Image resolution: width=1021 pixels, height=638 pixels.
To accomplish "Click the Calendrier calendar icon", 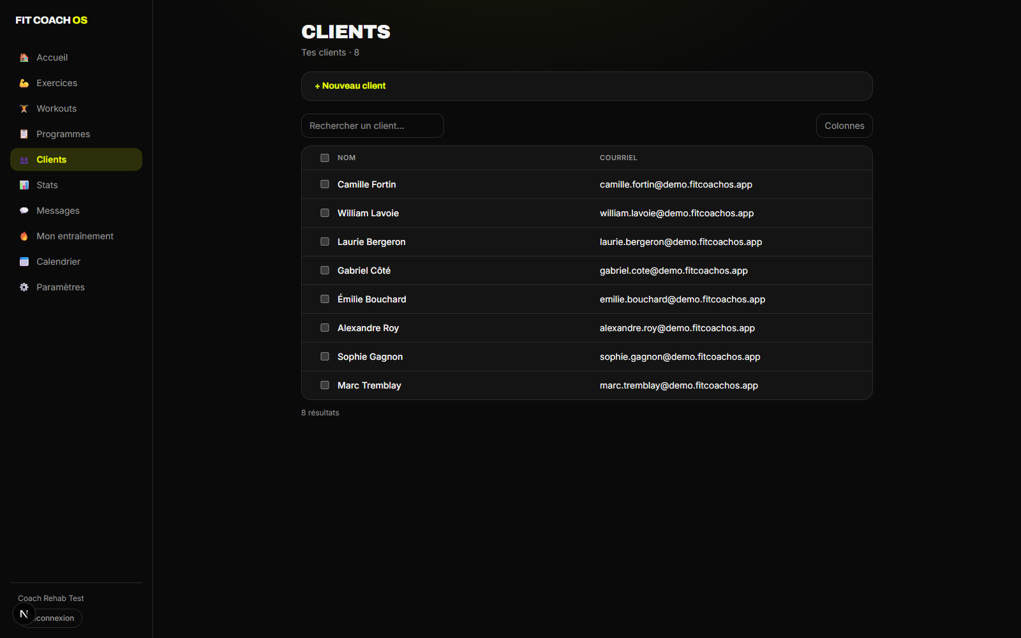I will point(24,262).
